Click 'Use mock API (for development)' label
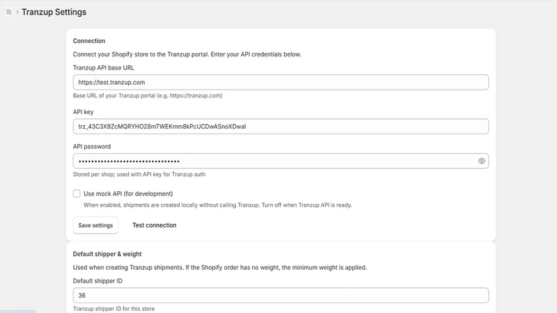 pos(128,194)
